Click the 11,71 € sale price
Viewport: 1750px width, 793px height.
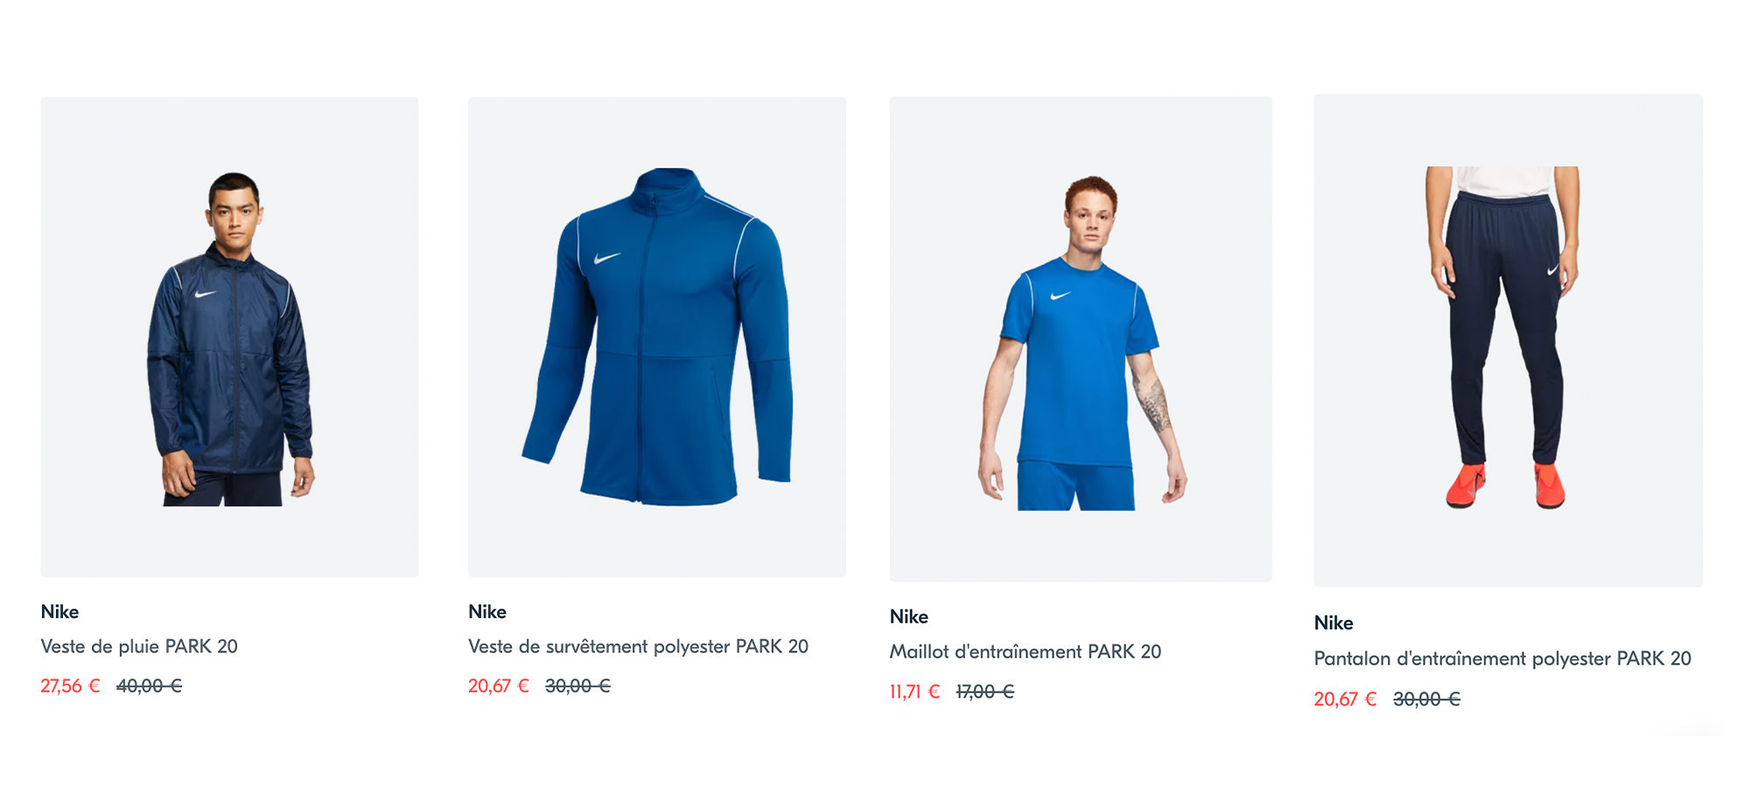914,692
